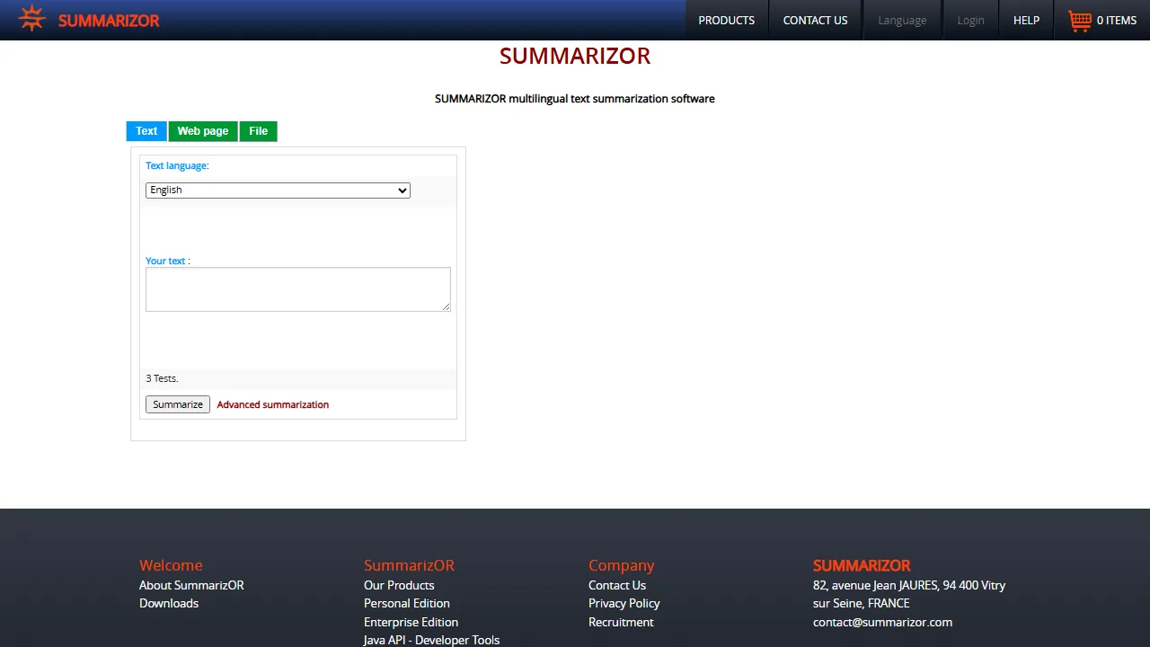
Task: Open the Login page
Action: coord(970,20)
